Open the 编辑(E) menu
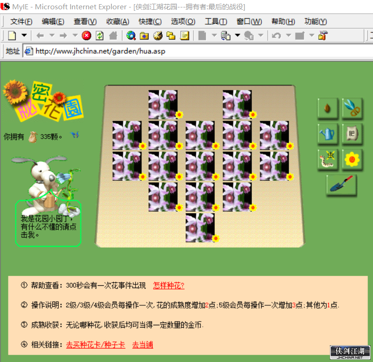373x362 pixels. coord(53,21)
